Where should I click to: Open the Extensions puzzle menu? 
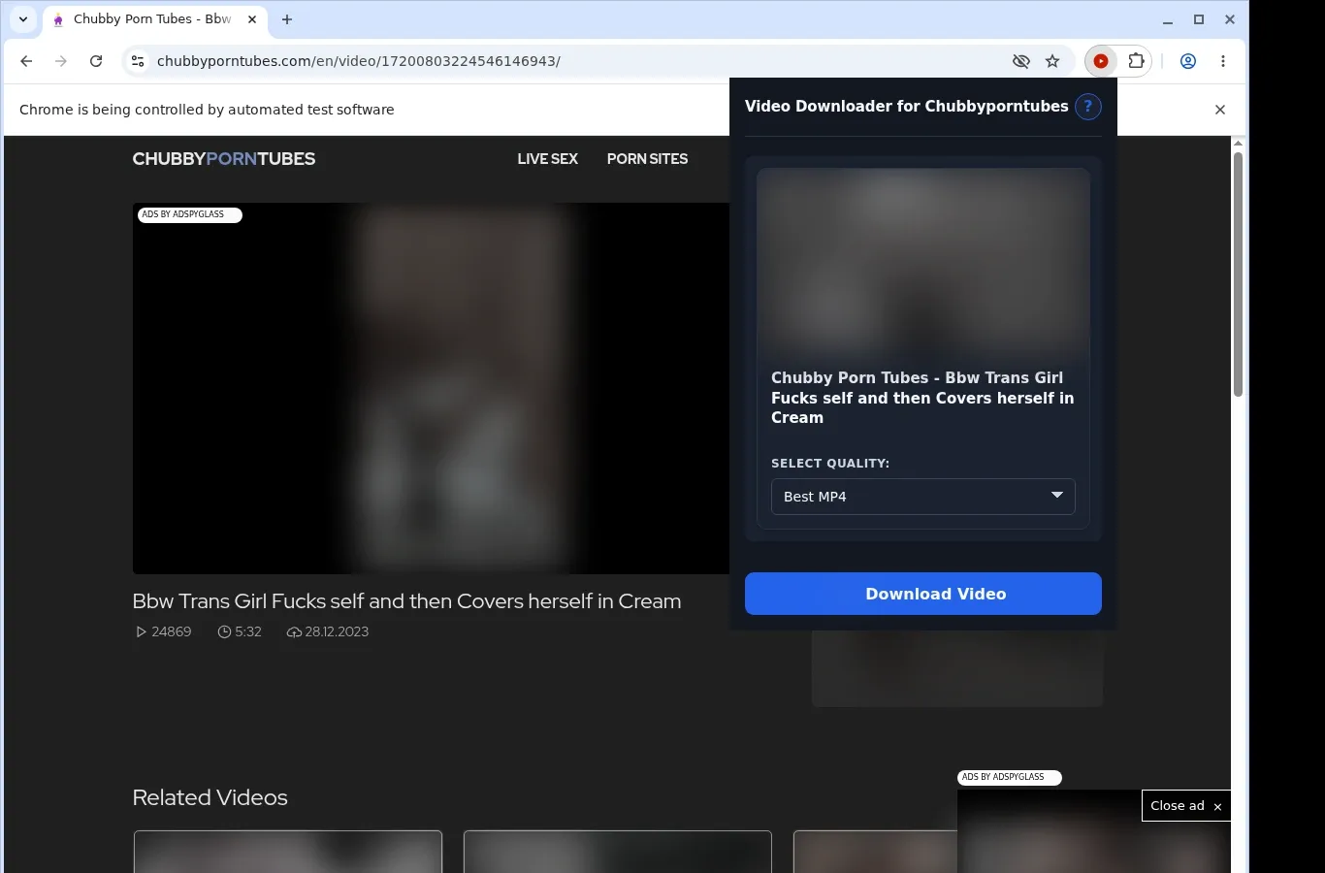(1136, 61)
